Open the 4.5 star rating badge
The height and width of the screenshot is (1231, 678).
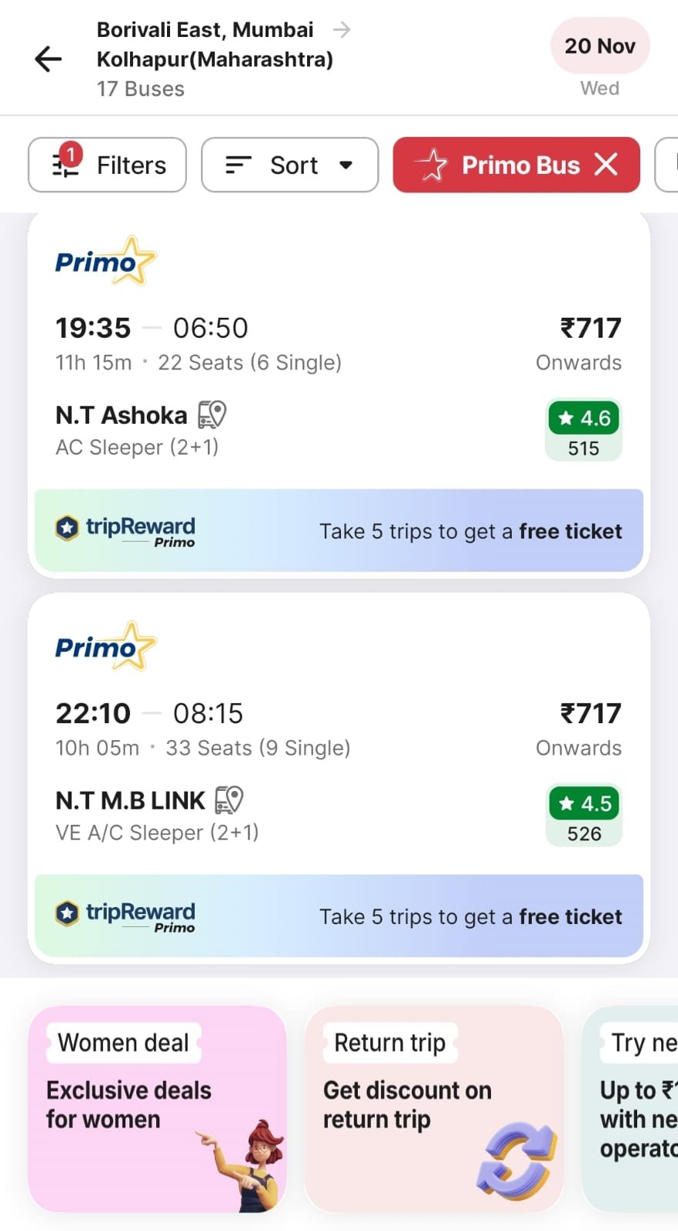(x=585, y=804)
